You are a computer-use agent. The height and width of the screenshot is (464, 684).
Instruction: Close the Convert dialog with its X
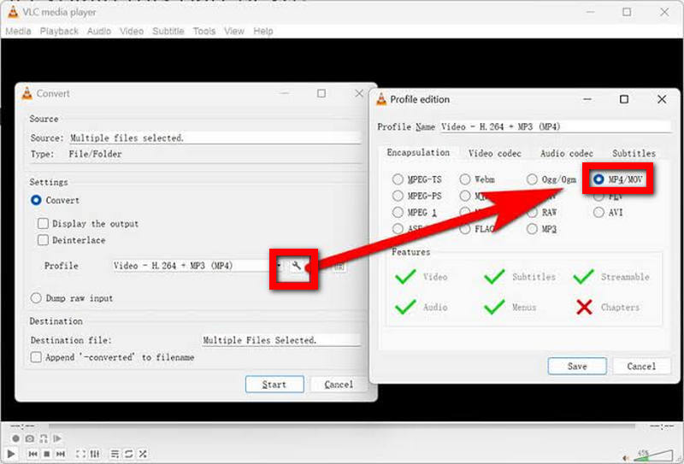(x=359, y=93)
